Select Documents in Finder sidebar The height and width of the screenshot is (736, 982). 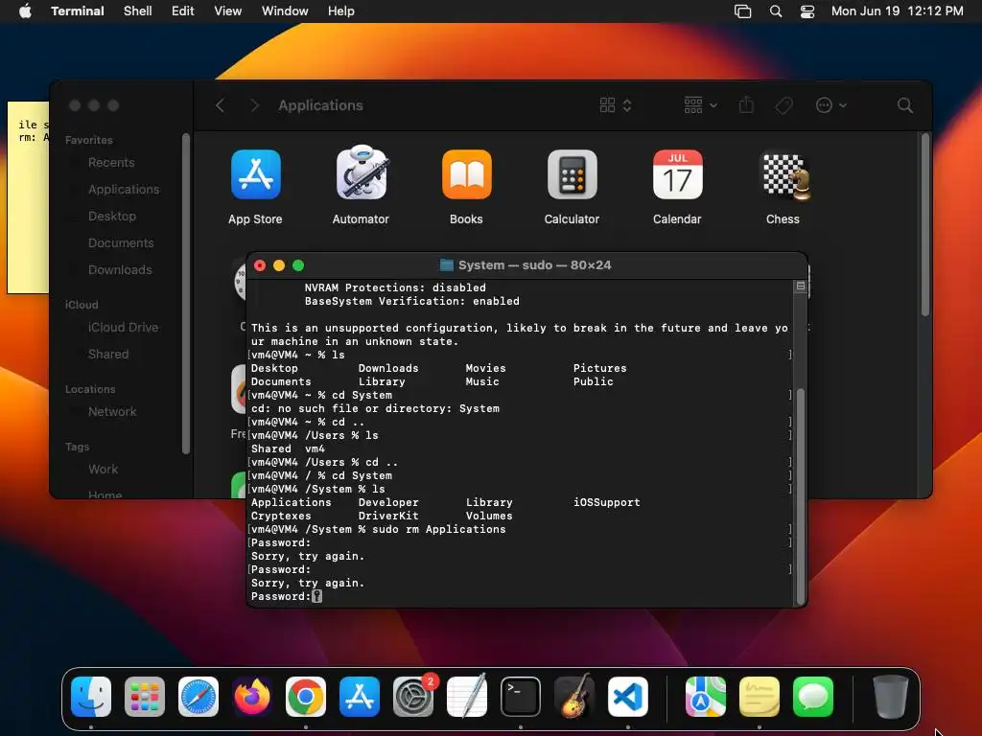tap(121, 242)
